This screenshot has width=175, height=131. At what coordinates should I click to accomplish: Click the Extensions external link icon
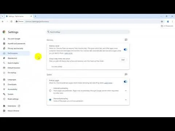coord(19,106)
